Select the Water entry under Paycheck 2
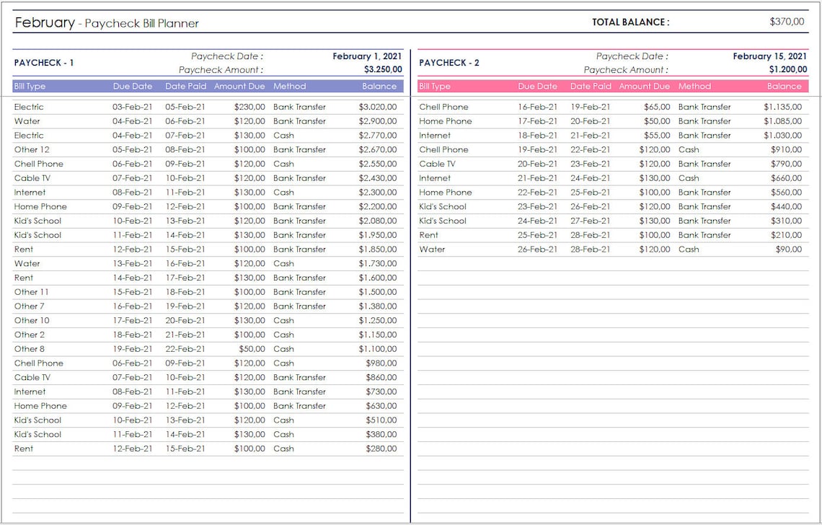The width and height of the screenshot is (822, 525). (x=430, y=249)
